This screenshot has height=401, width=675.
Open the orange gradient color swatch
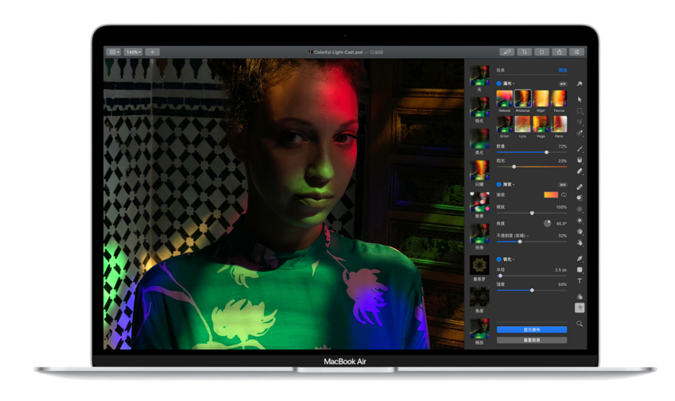(551, 195)
